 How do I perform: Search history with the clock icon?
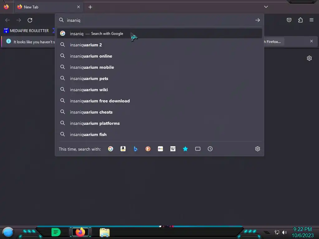[210, 149]
